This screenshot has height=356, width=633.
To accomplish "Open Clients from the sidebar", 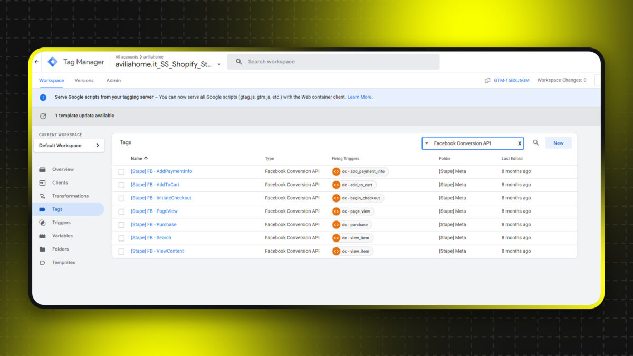I will (x=60, y=182).
